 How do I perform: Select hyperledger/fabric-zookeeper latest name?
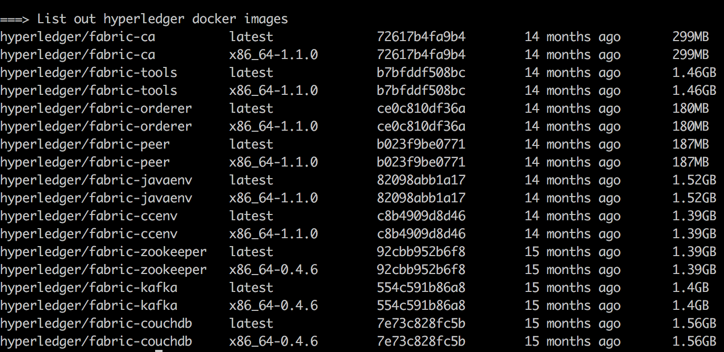coord(103,252)
